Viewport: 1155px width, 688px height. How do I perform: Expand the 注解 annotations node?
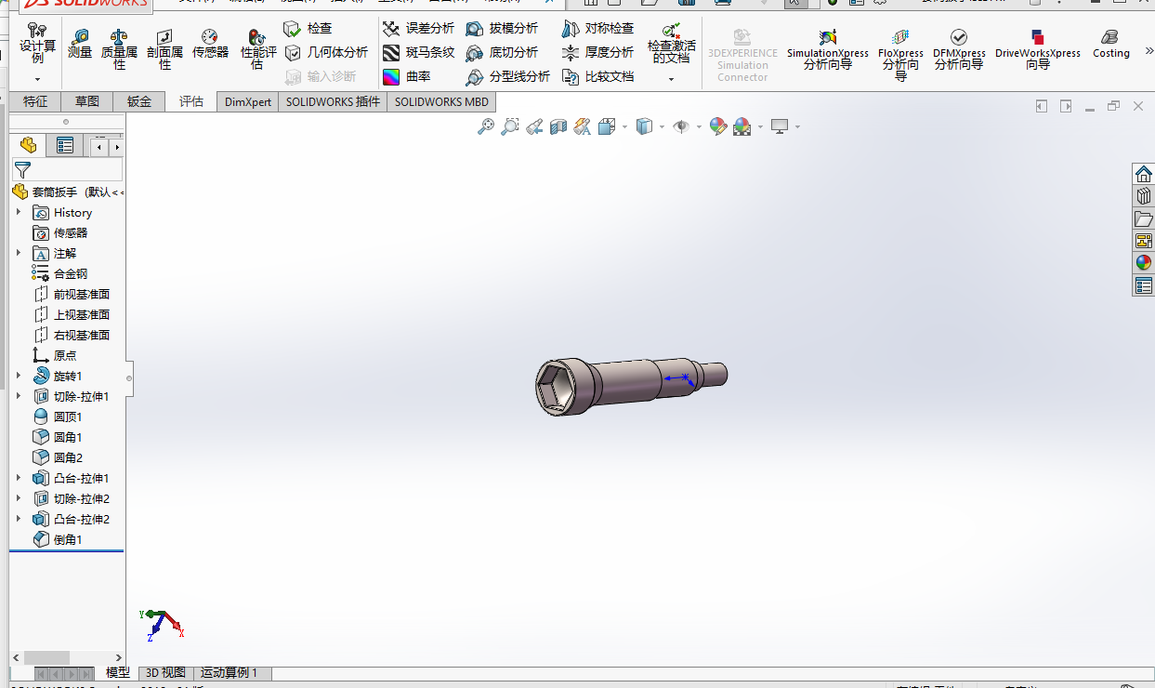click(x=19, y=253)
